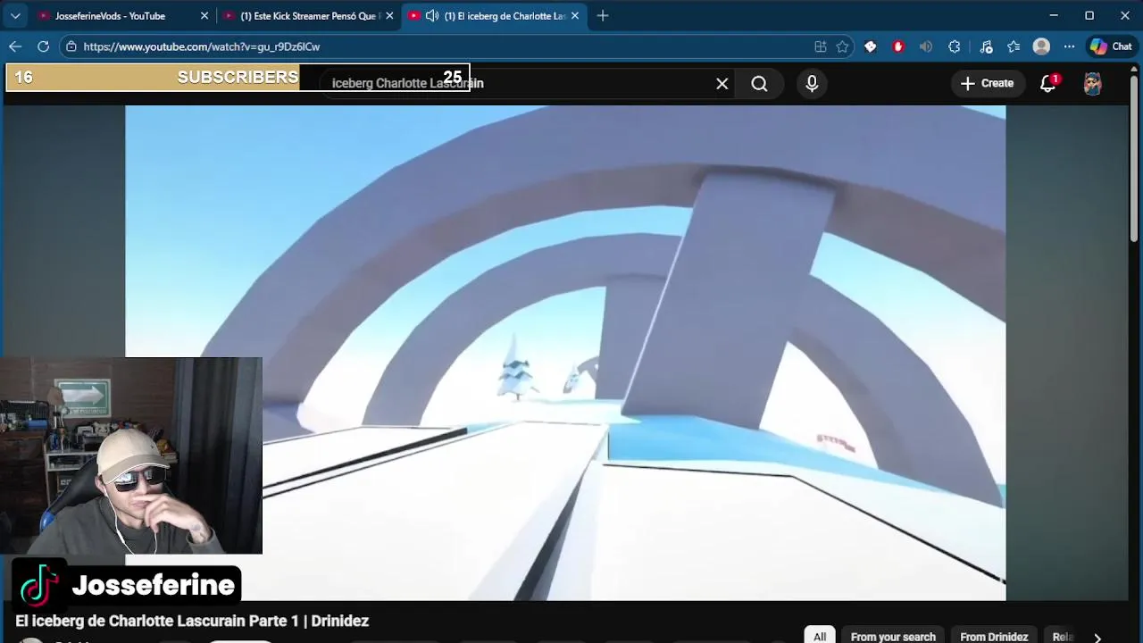The height and width of the screenshot is (643, 1143).
Task: Open YouTube notifications bell
Action: coord(1048,84)
